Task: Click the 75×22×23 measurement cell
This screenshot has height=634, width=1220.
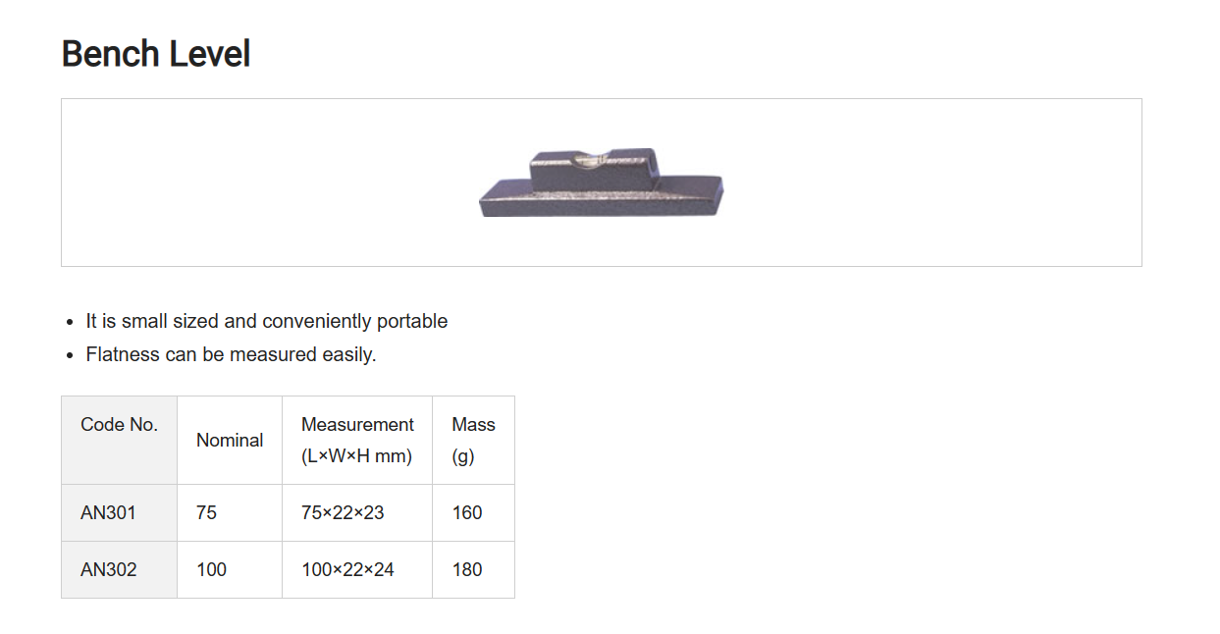Action: click(357, 512)
